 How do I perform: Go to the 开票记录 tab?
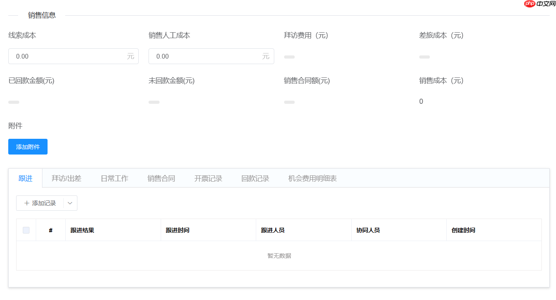(x=208, y=179)
